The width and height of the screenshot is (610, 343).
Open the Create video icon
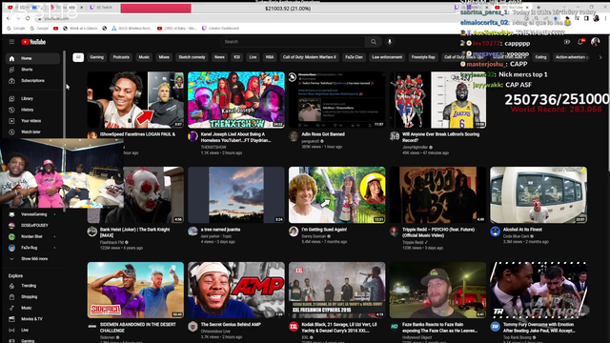coord(567,42)
